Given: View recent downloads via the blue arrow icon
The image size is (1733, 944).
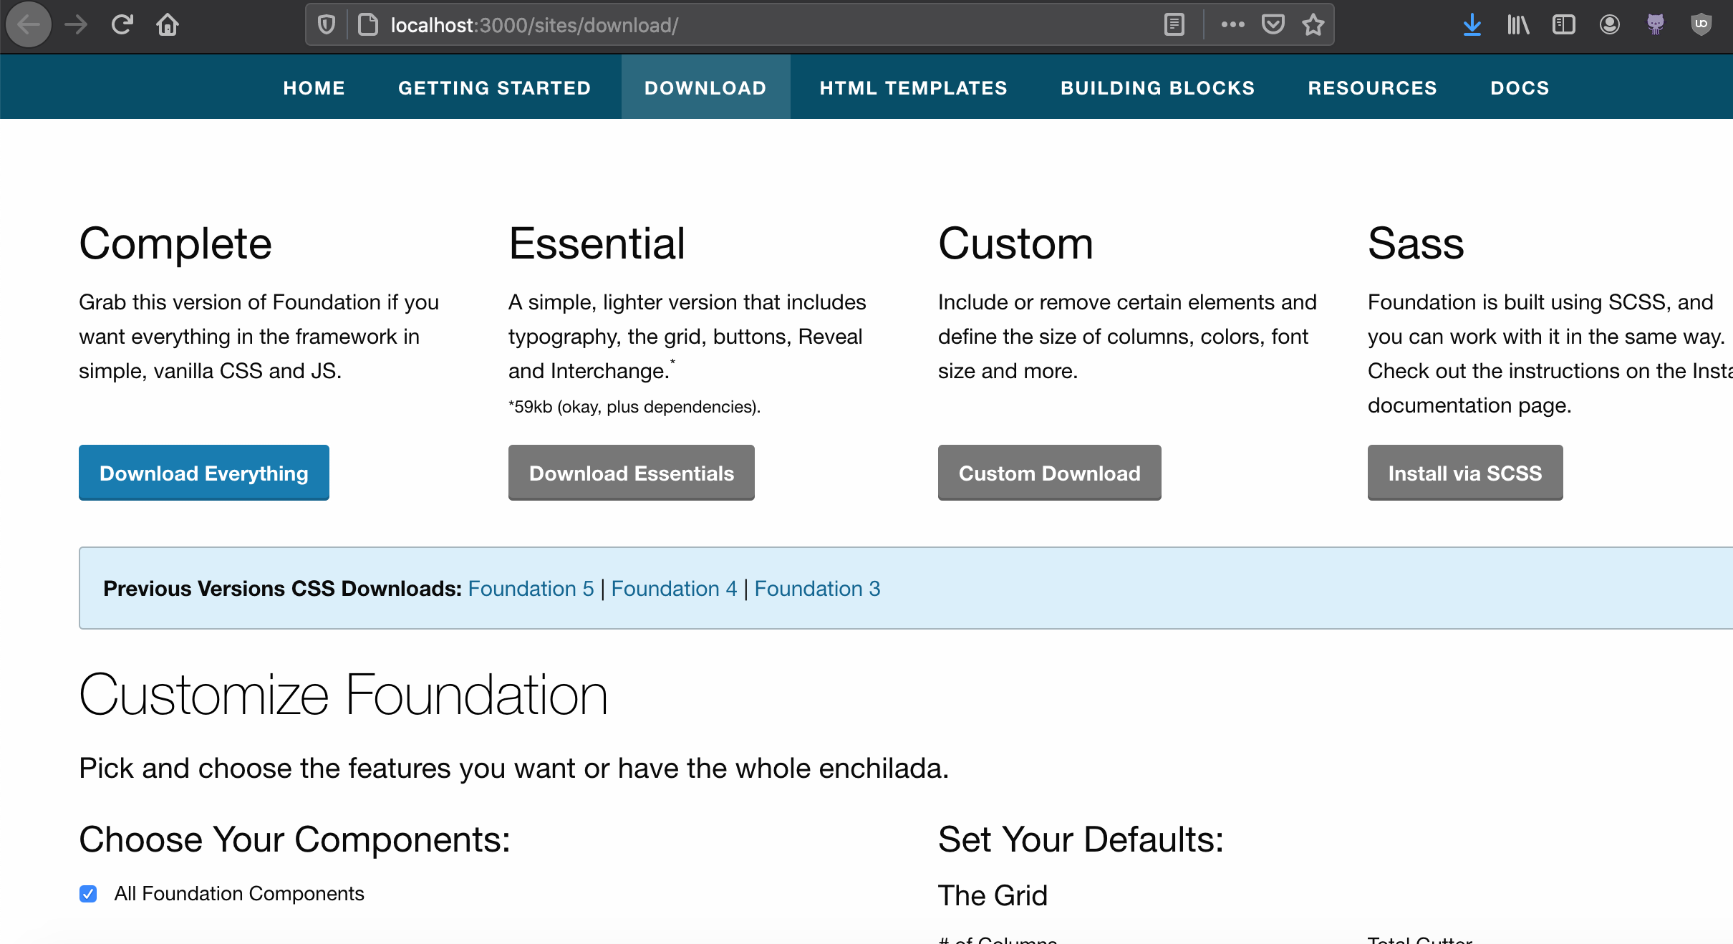Looking at the screenshot, I should pyautogui.click(x=1472, y=24).
